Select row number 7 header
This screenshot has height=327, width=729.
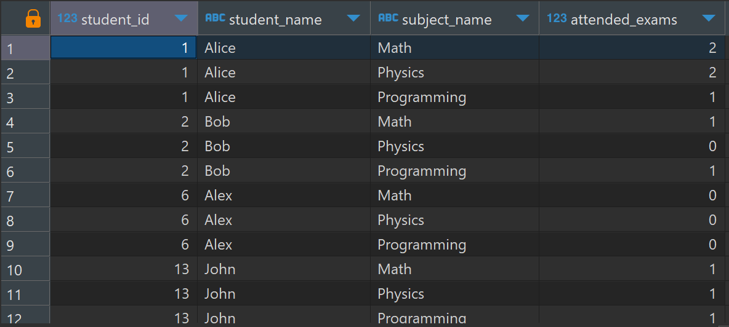coord(25,195)
